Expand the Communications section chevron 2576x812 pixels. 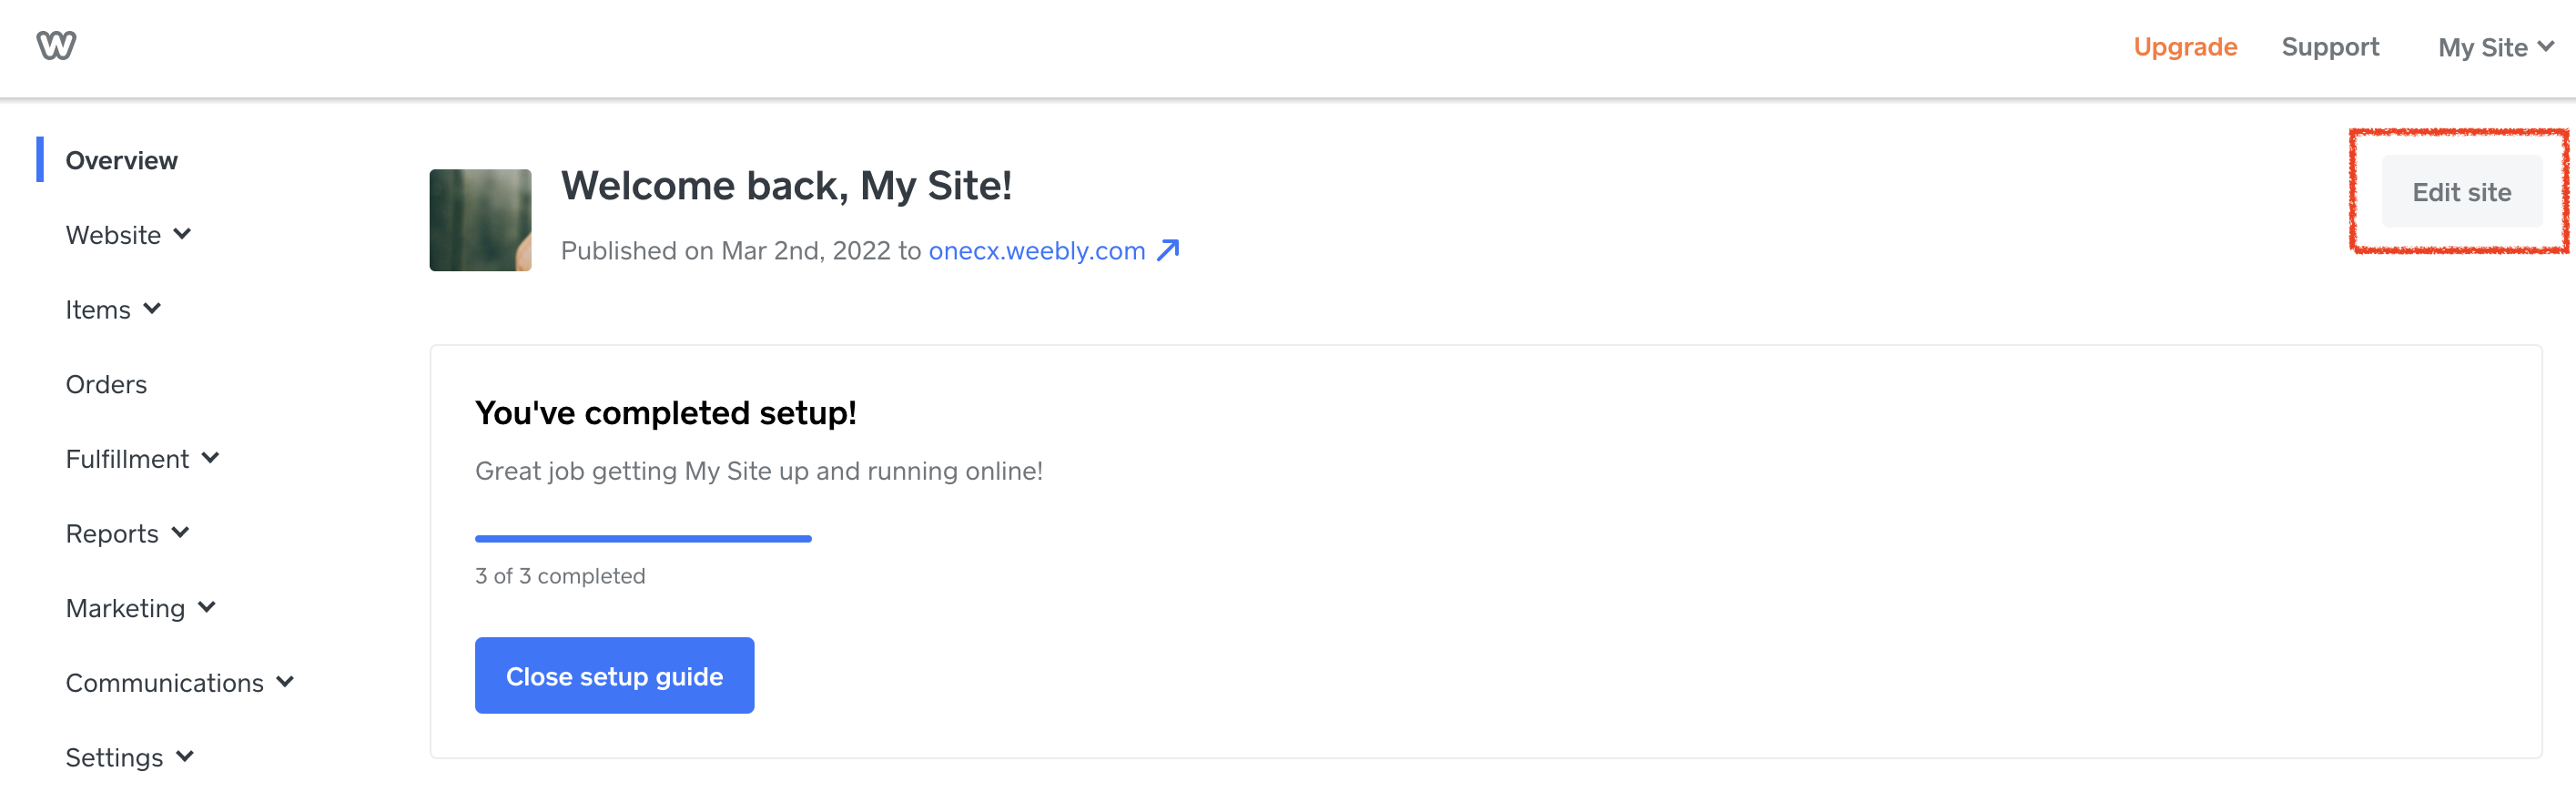click(285, 682)
